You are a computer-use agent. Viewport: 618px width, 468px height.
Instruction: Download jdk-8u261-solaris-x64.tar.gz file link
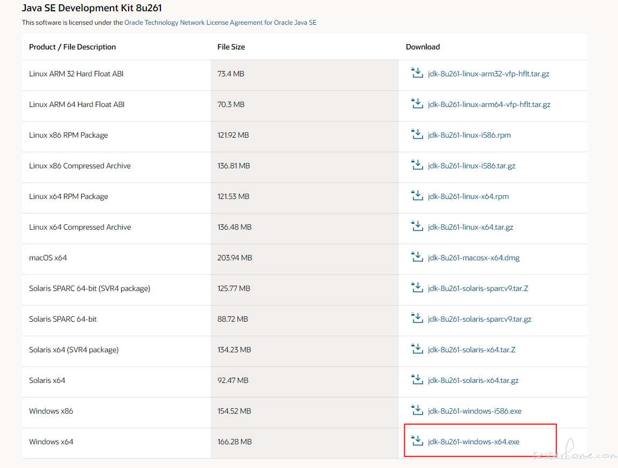(x=473, y=380)
